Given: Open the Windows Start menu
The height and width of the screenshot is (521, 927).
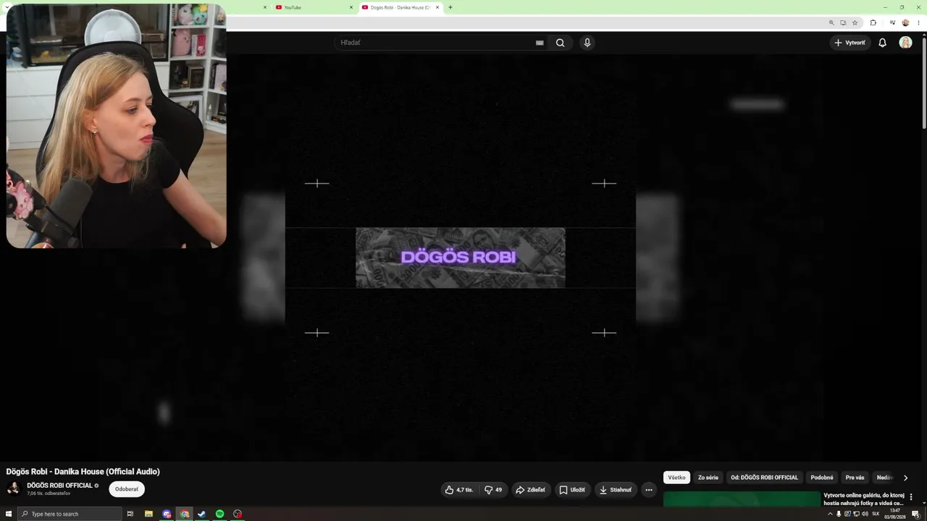Looking at the screenshot, I should pos(9,514).
